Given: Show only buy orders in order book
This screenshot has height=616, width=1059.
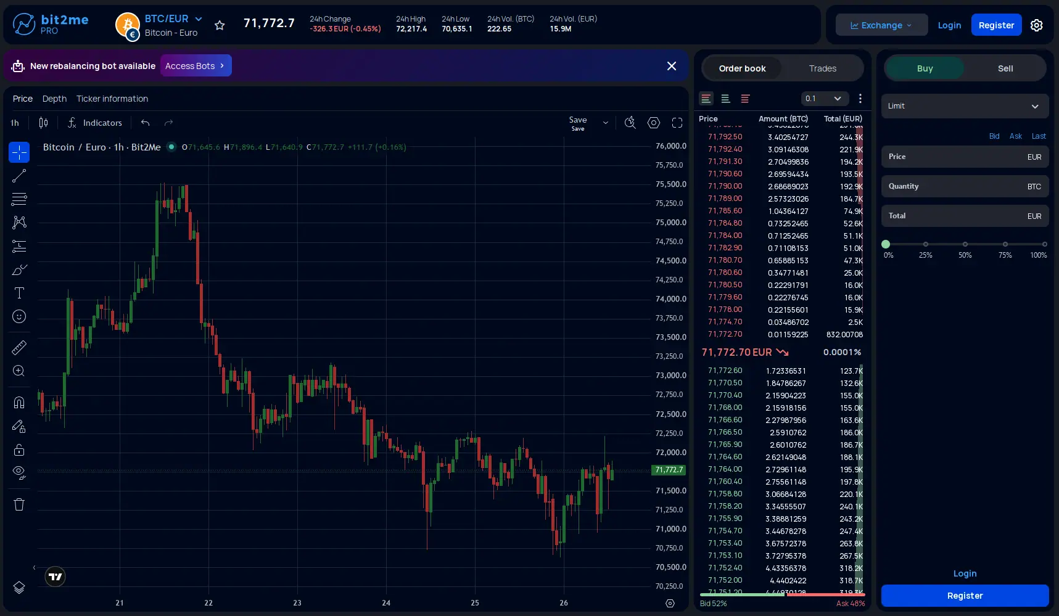Looking at the screenshot, I should click(x=725, y=99).
